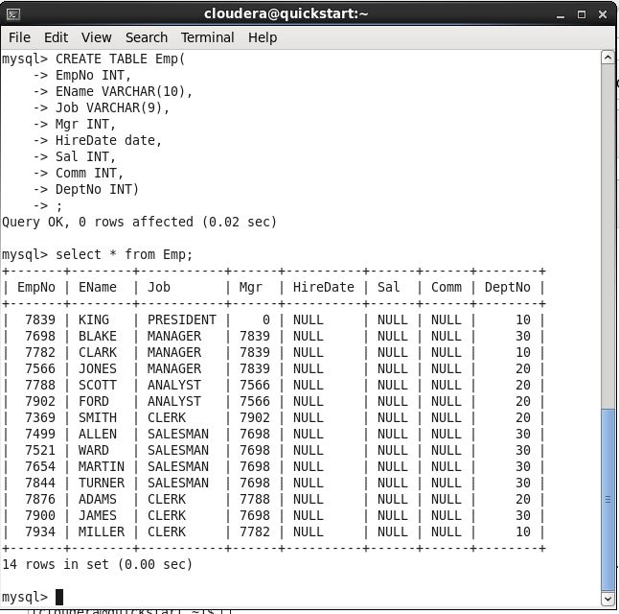
Task: Click employee number 7782
Action: (40, 352)
